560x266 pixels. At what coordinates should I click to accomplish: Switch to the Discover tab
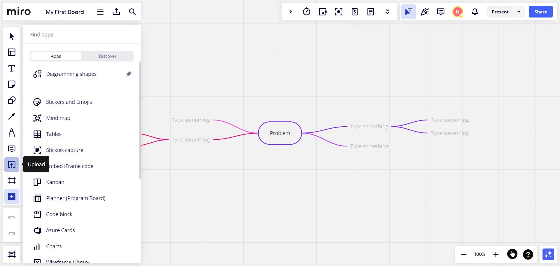tap(107, 56)
